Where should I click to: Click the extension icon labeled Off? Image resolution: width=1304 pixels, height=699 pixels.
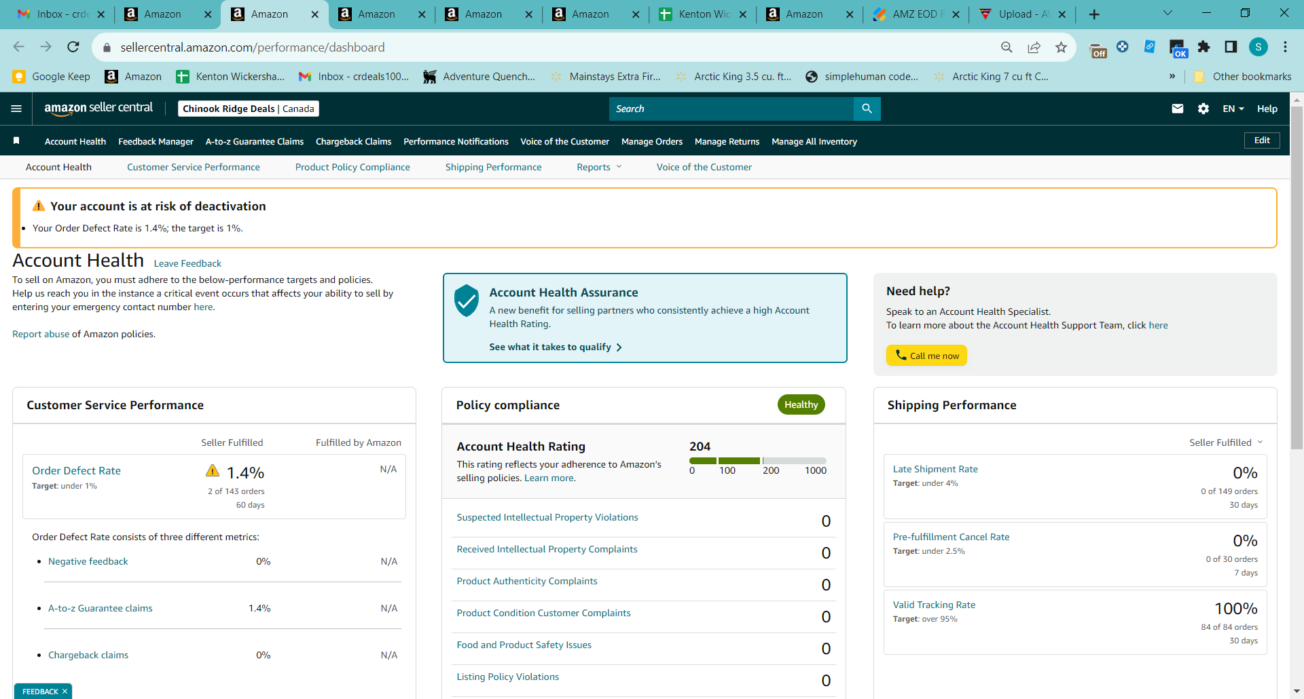1098,50
